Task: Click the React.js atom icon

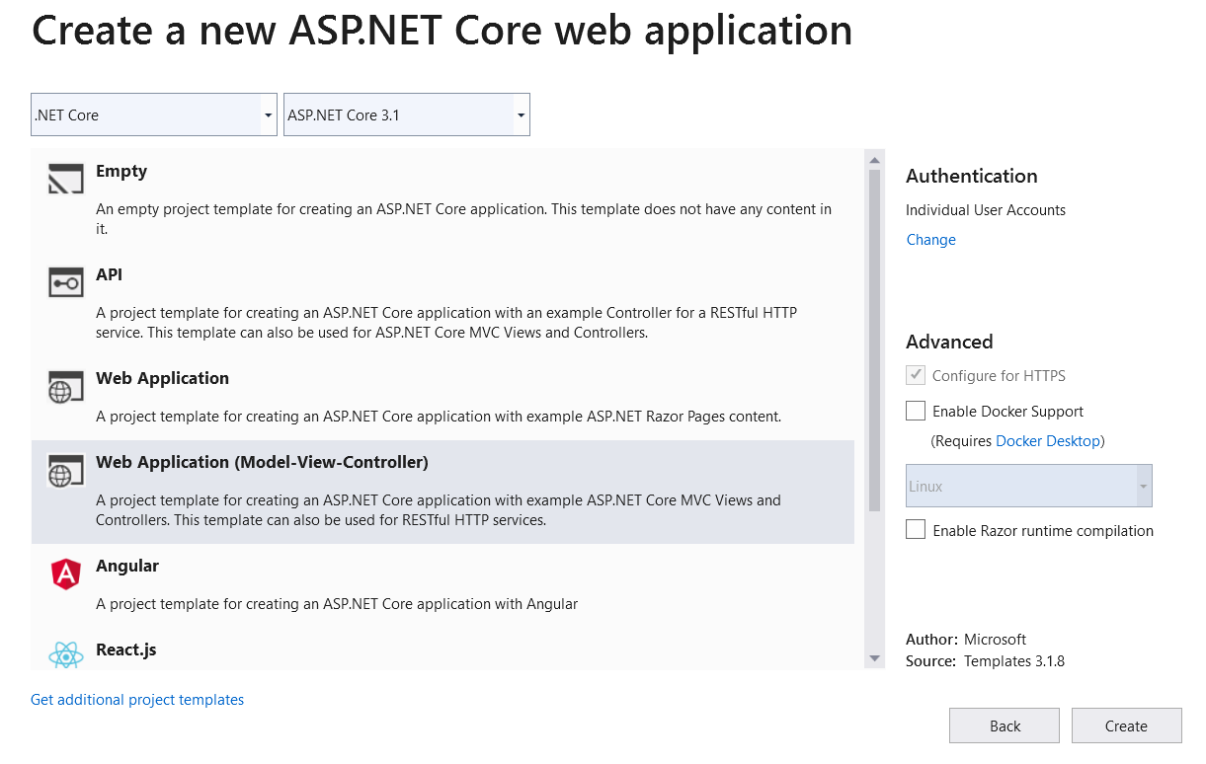Action: tap(65, 654)
